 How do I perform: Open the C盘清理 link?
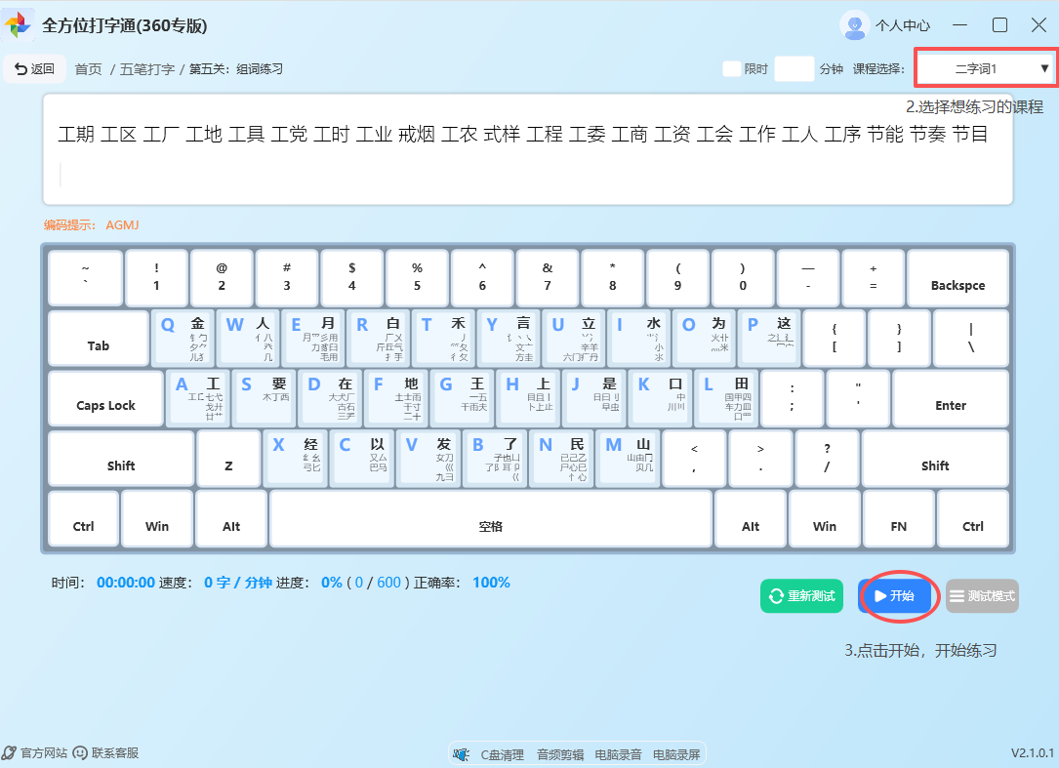coord(503,754)
